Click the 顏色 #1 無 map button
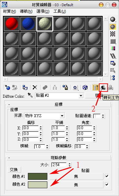This screenshot has width=119, height=196. pyautogui.click(x=76, y=176)
